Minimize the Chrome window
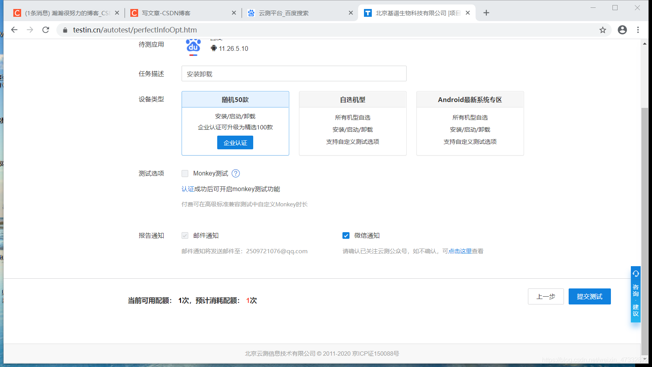This screenshot has width=652, height=367. tap(593, 7)
